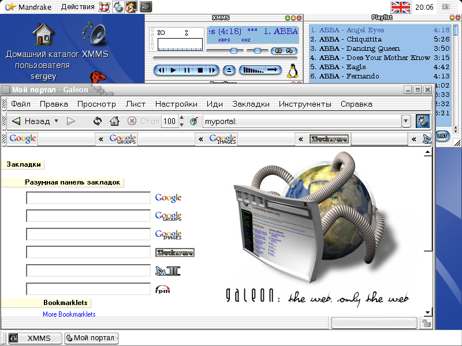Toggle the XMMS equalizer EQ button
This screenshot has height=346, width=462.
(278, 51)
